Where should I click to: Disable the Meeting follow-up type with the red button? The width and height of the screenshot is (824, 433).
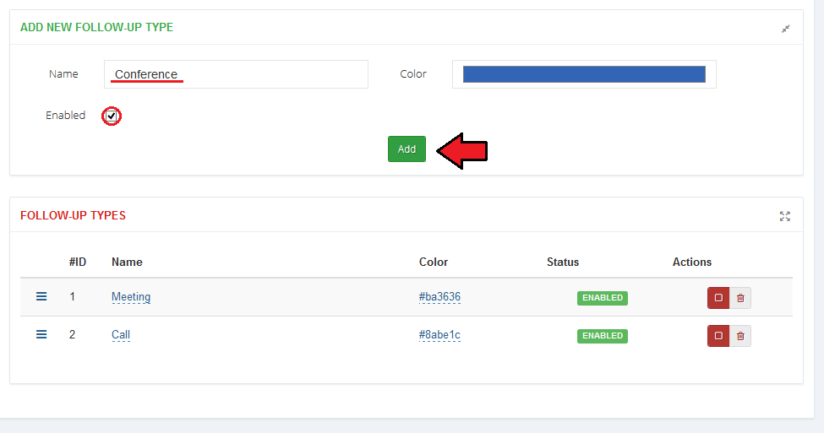coord(718,298)
